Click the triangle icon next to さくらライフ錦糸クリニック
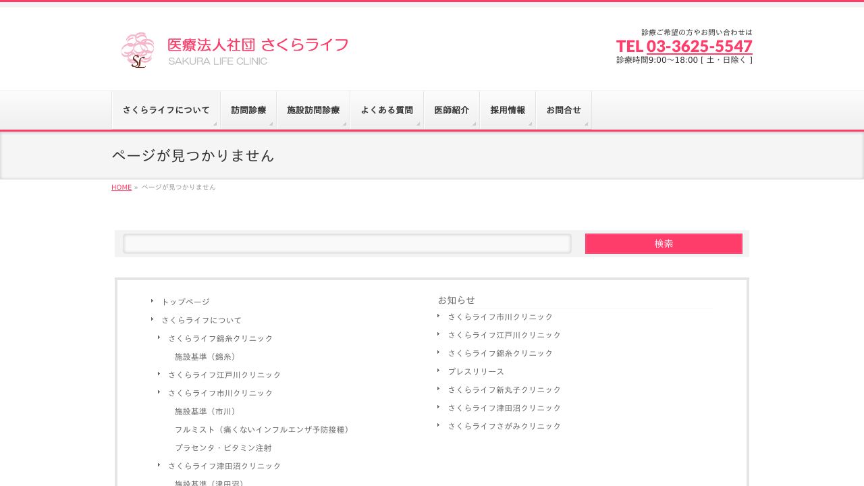Image resolution: width=864 pixels, height=486 pixels. pyautogui.click(x=159, y=337)
